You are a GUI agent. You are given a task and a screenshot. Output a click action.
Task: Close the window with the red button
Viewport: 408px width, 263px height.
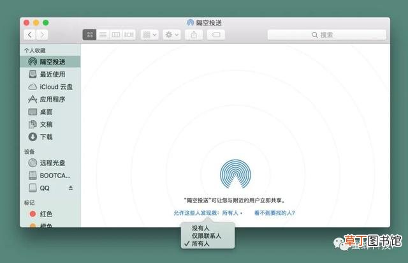(27, 23)
